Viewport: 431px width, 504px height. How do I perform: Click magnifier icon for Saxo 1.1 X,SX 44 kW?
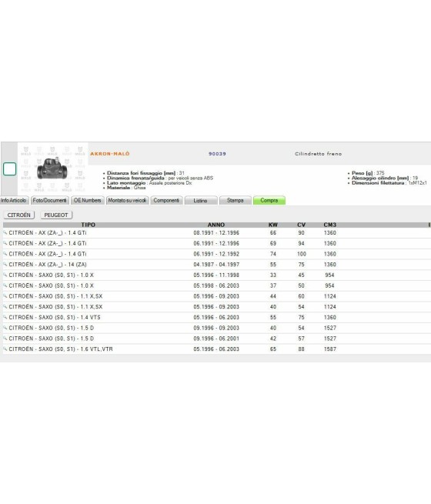click(x=5, y=296)
